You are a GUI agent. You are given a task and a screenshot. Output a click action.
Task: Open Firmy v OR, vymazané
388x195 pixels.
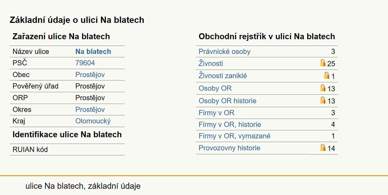(x=235, y=136)
